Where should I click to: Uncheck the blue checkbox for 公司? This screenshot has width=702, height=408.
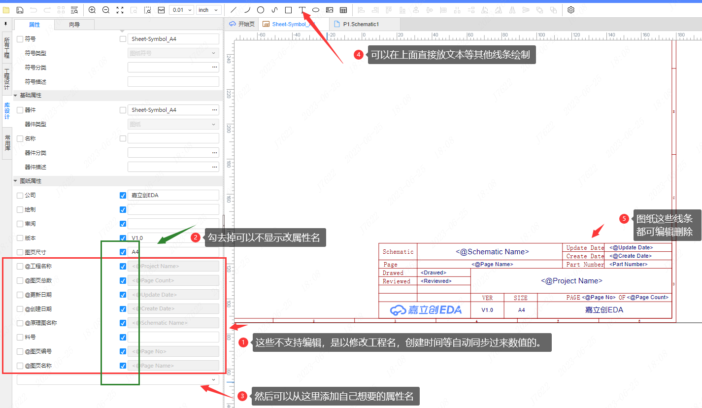[x=123, y=196]
